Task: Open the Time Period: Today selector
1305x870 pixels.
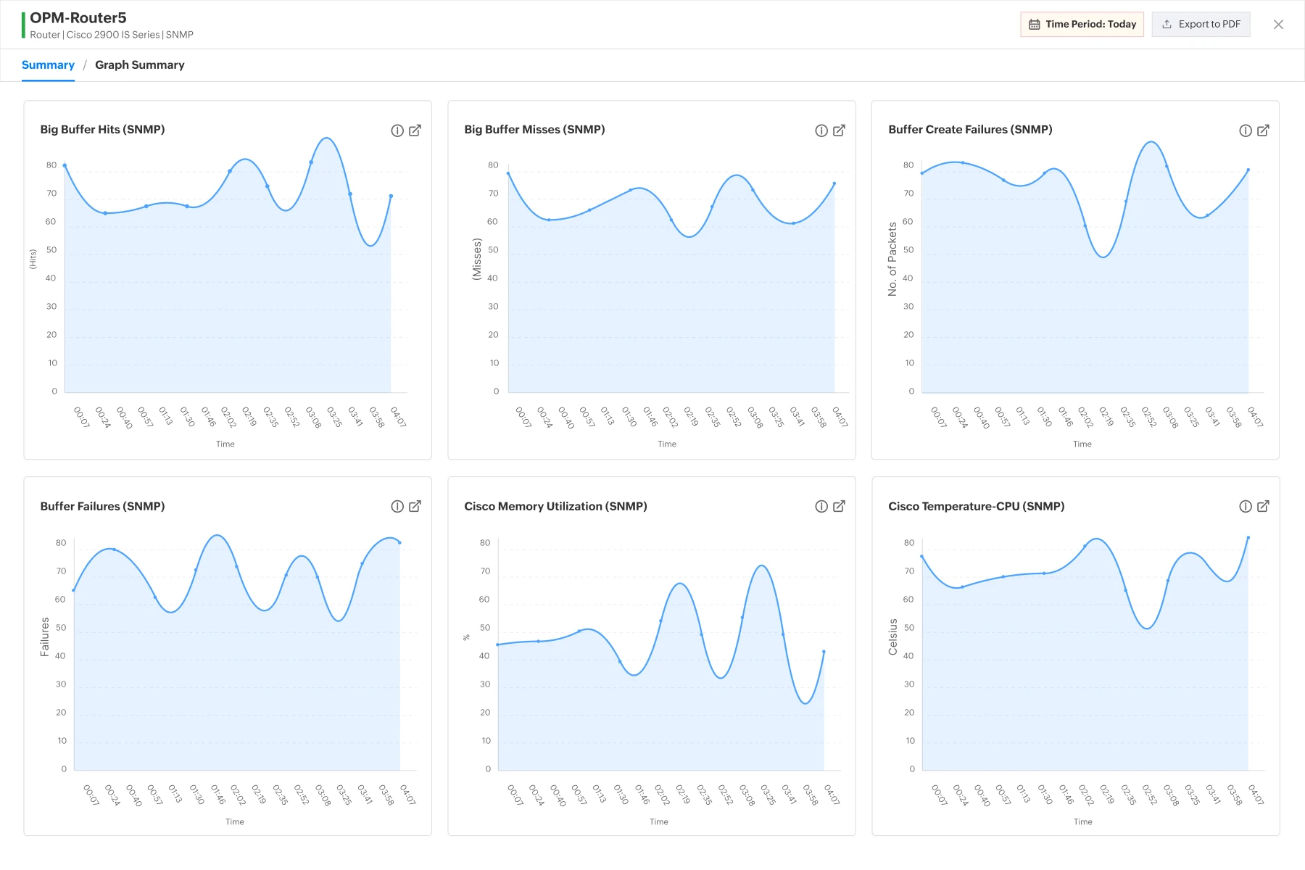Action: pos(1082,24)
